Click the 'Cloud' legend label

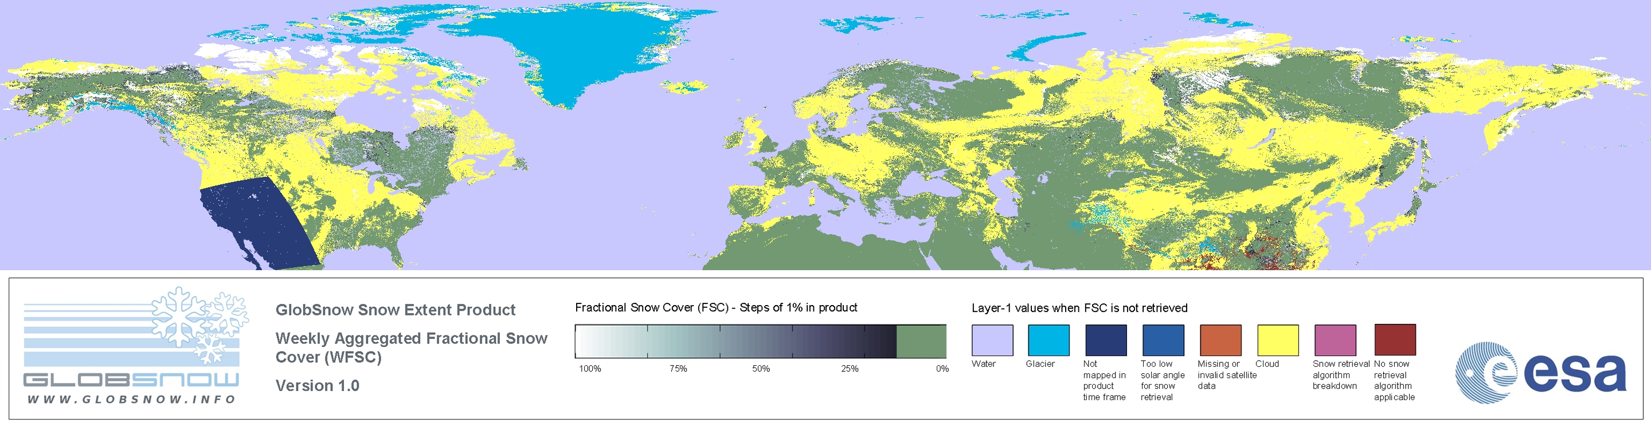point(1267,363)
